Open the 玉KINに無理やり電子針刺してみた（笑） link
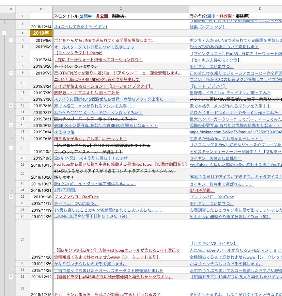Screen dimensions: 282x296 92,216
